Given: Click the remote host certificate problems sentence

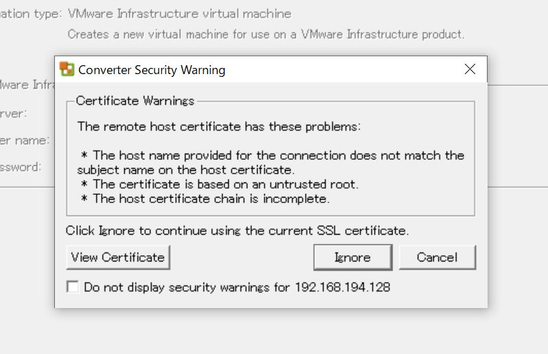Looking at the screenshot, I should click(x=218, y=126).
